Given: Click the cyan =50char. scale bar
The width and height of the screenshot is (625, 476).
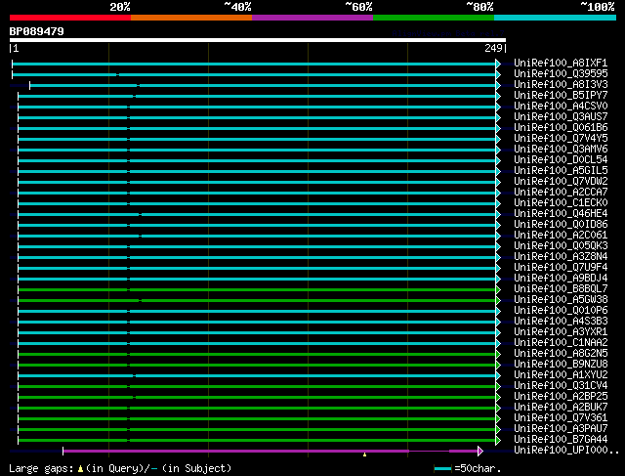Looking at the screenshot, I should click(x=443, y=469).
